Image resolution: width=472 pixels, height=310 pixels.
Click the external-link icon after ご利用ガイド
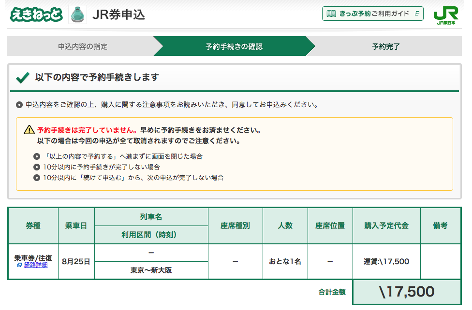pyautogui.click(x=417, y=14)
